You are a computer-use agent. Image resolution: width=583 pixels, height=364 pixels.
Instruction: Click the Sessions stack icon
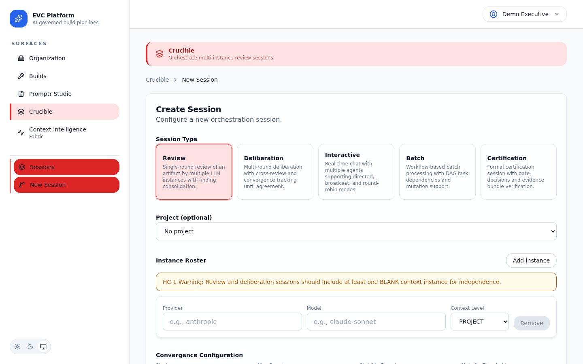21,167
